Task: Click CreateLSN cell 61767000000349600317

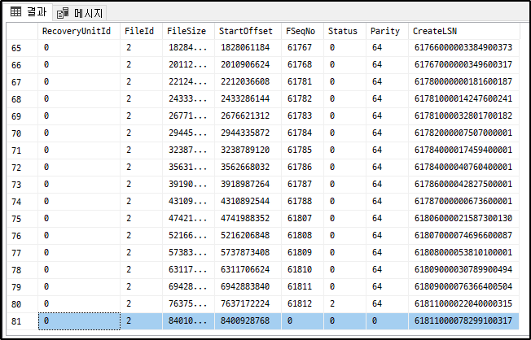Action: click(463, 64)
